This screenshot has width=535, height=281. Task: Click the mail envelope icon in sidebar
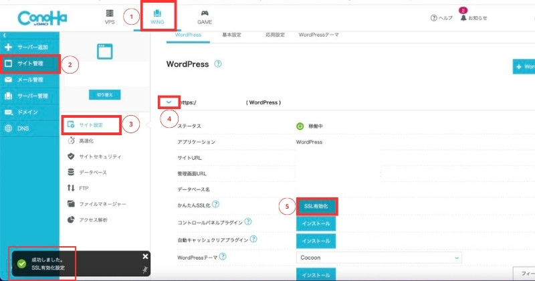8,80
